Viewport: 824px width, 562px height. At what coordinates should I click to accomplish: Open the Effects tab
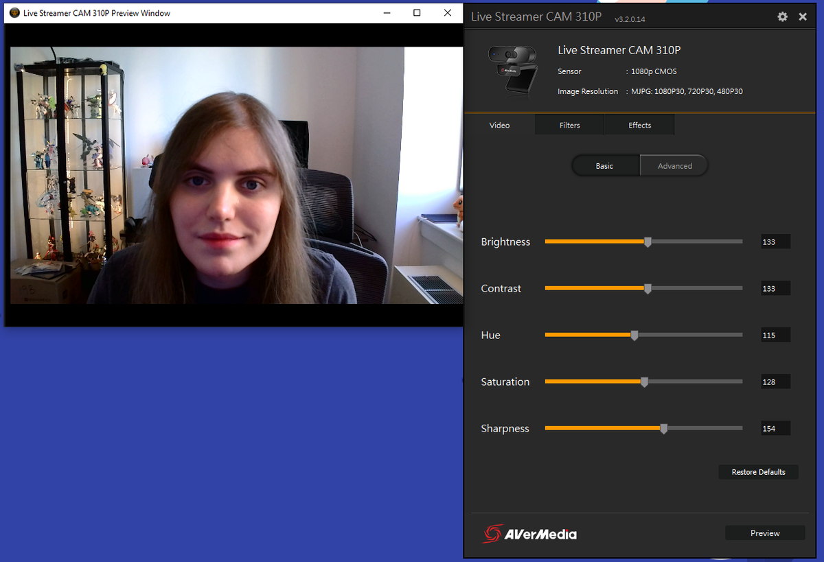[639, 125]
